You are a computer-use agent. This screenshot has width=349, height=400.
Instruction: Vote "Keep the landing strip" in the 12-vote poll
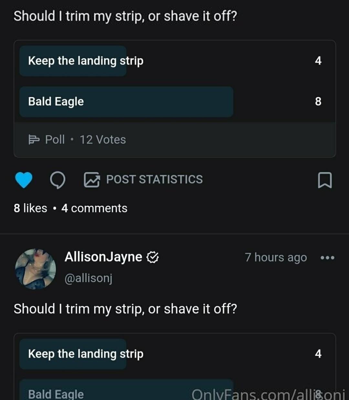[x=86, y=61]
